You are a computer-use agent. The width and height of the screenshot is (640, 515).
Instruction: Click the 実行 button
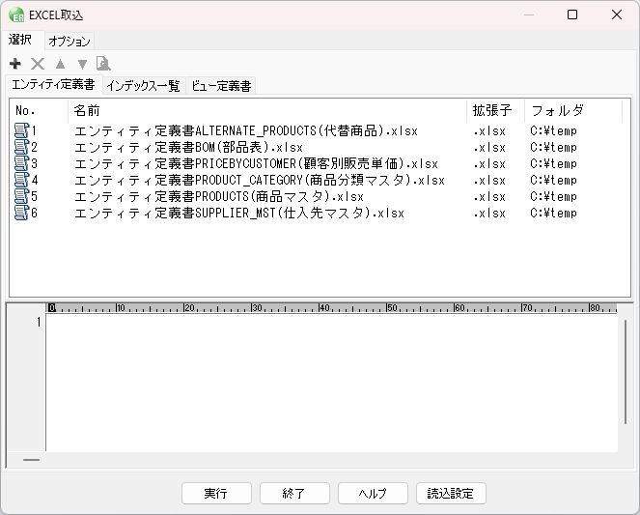(216, 494)
